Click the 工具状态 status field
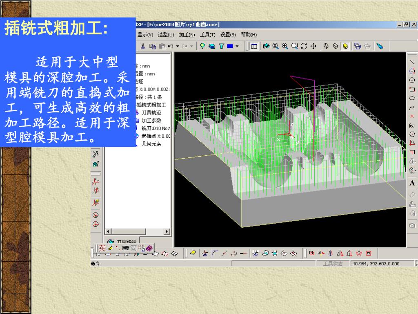This screenshot has width=418, height=314. point(333,264)
